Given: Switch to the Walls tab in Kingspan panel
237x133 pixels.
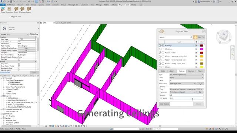Looking at the screenshot, I should pyautogui.click(x=163, y=71).
